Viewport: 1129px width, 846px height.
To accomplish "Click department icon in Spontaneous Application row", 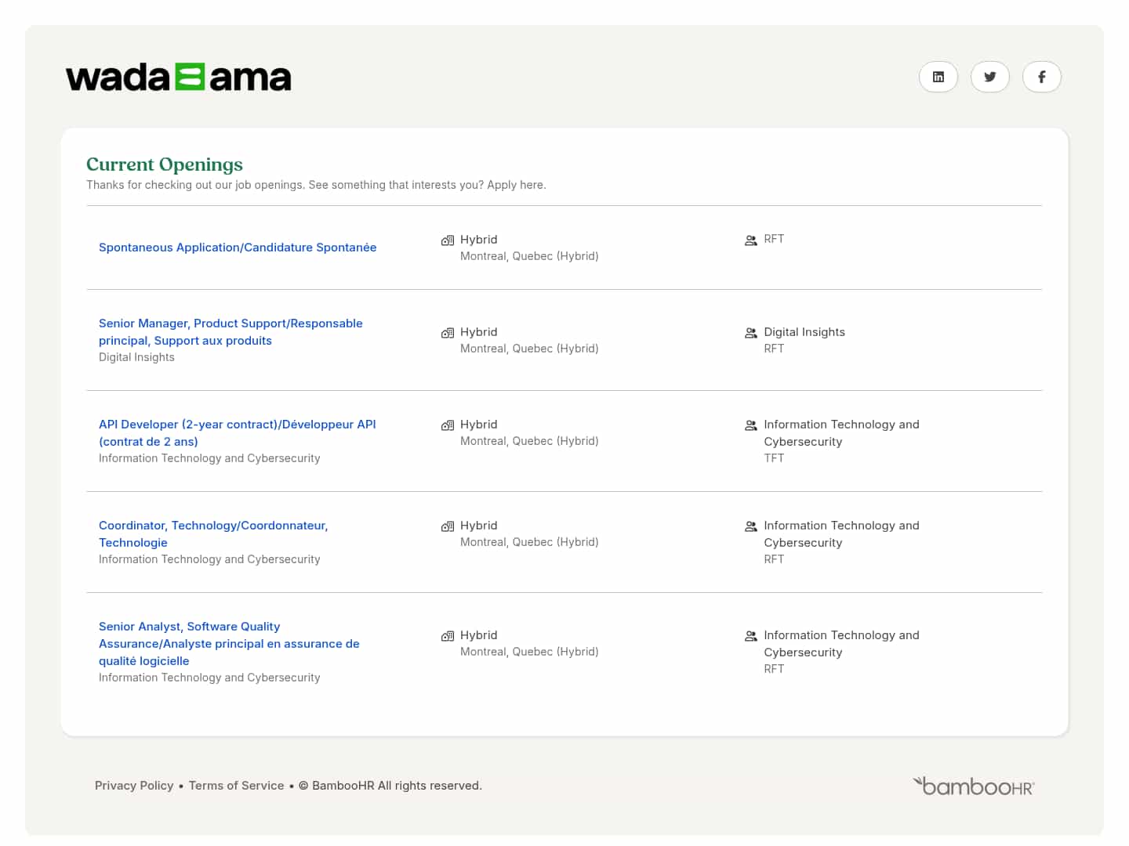I will tap(751, 240).
